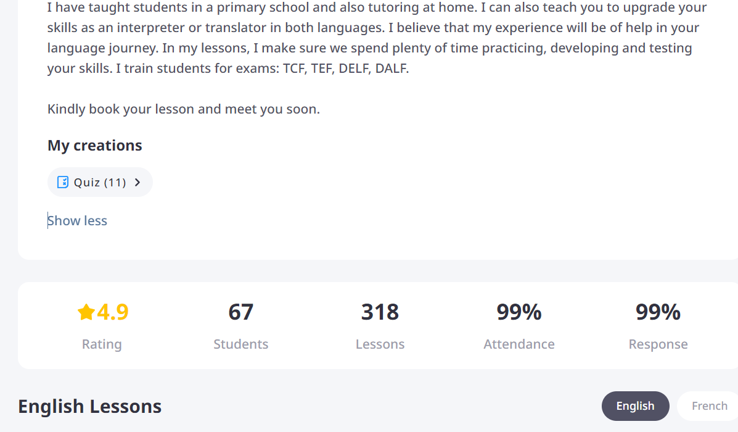The height and width of the screenshot is (432, 738).
Task: Open the Quiz (11) creations chip
Action: [x=100, y=182]
